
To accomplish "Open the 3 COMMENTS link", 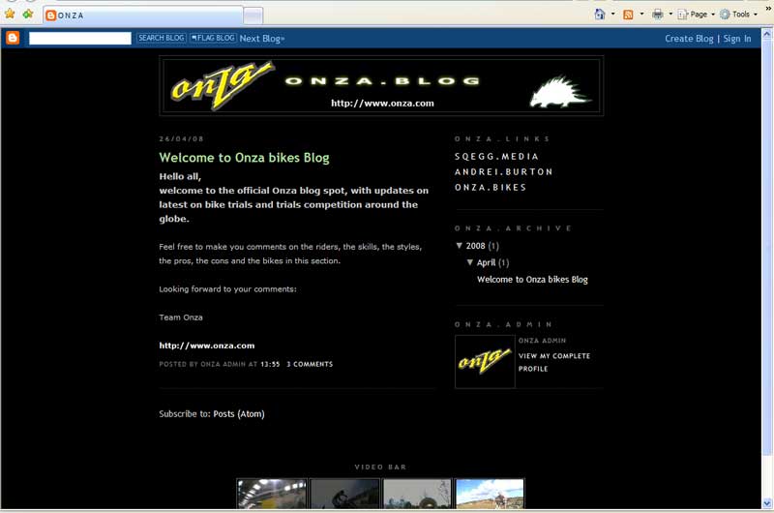I will point(310,364).
